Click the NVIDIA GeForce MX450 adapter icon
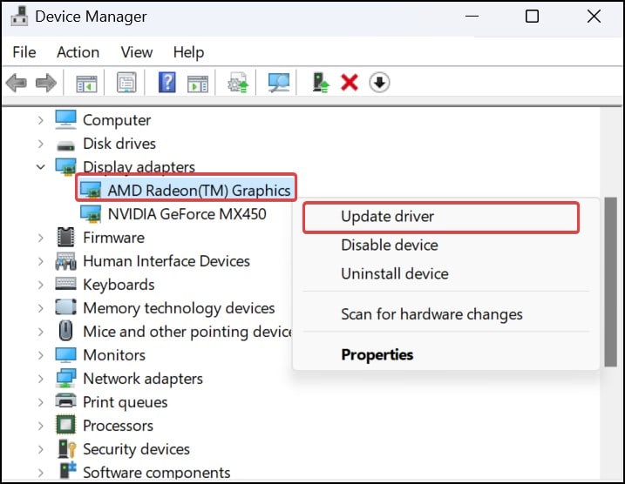 click(x=91, y=214)
